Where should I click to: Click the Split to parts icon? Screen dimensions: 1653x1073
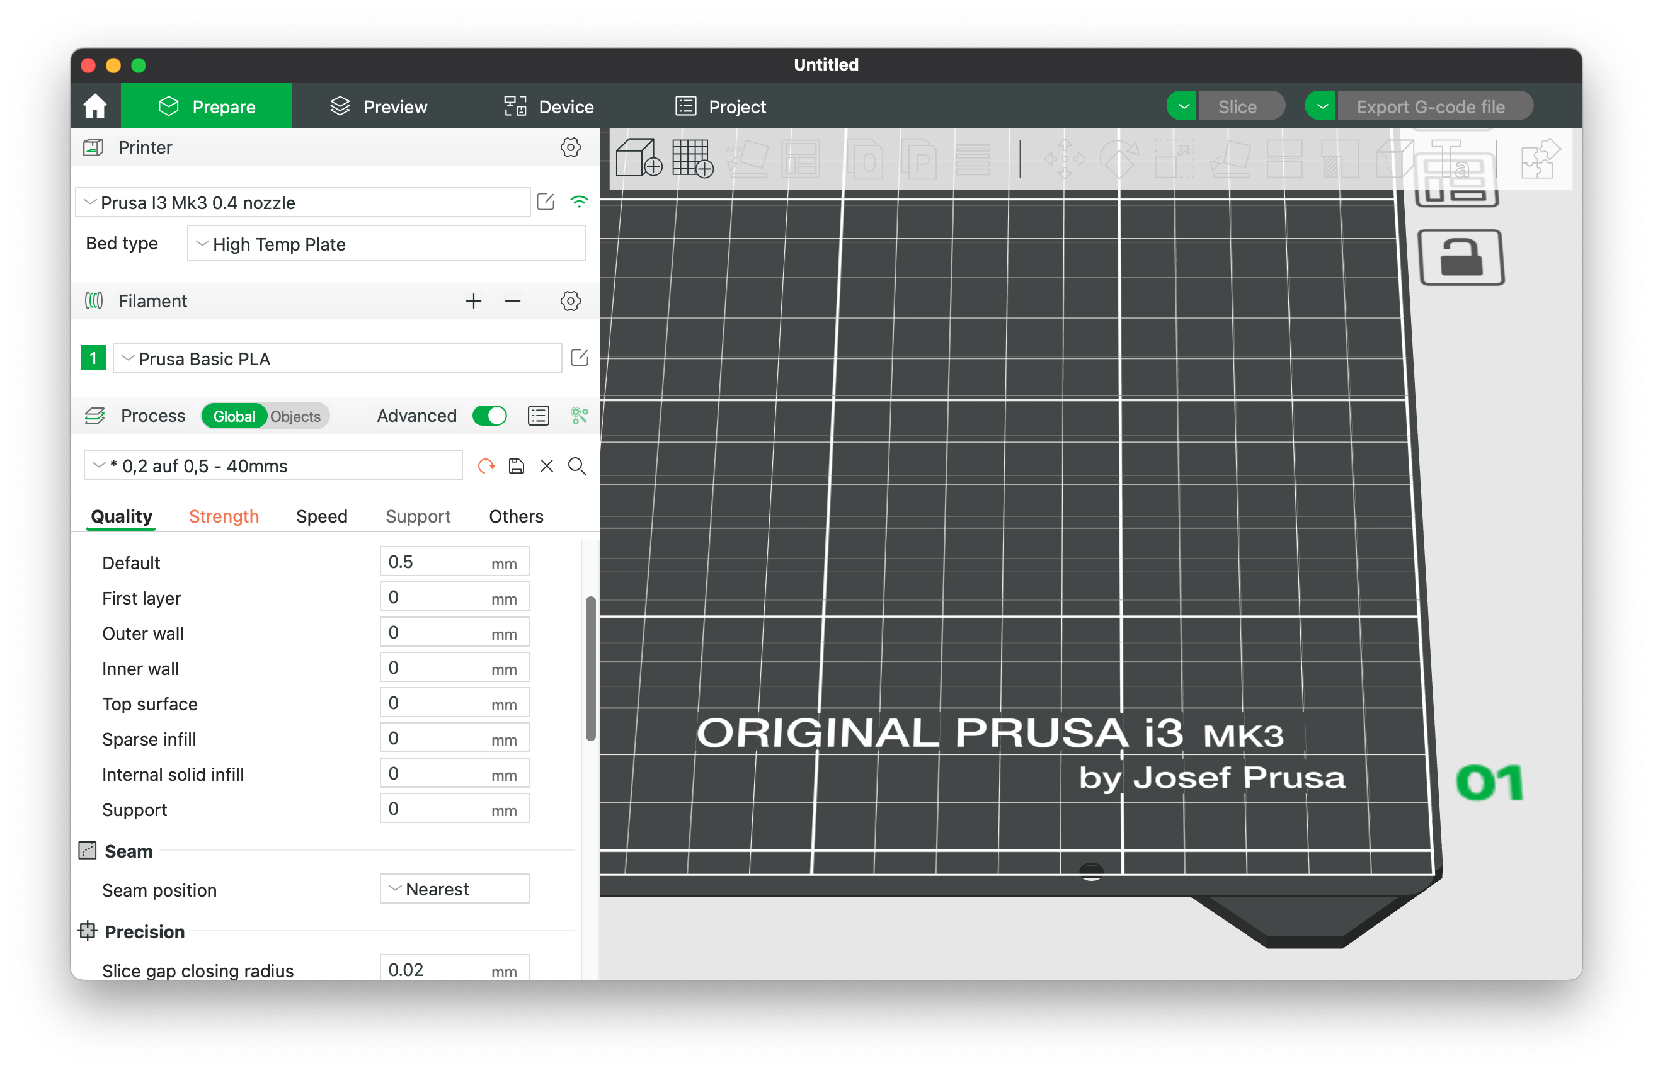pos(920,158)
